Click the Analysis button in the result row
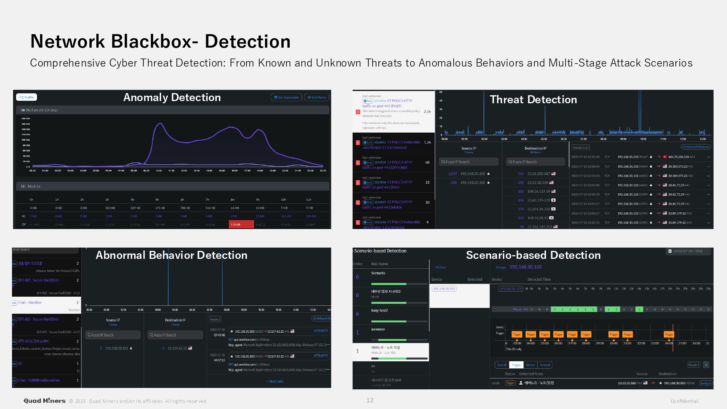The height and width of the screenshot is (409, 727). tap(706, 383)
